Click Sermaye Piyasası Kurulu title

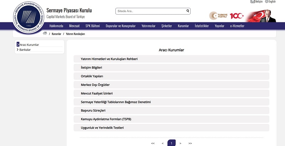pyautogui.click(x=69, y=10)
